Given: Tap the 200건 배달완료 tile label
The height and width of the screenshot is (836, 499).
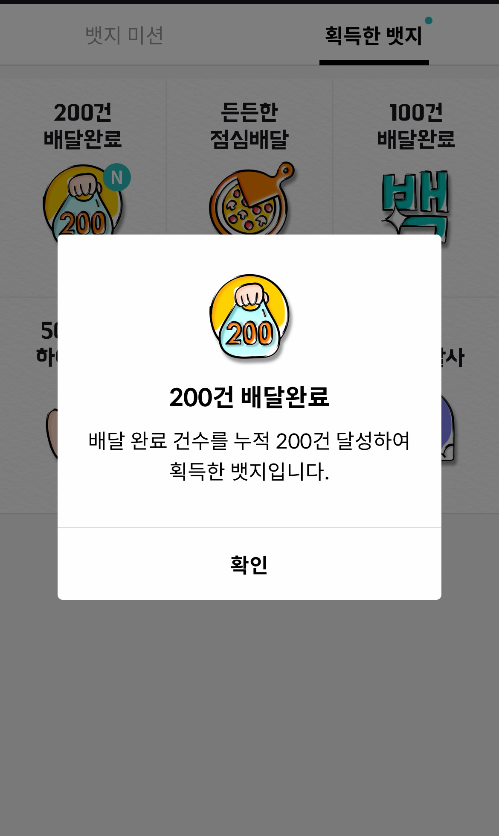Looking at the screenshot, I should pos(83,126).
